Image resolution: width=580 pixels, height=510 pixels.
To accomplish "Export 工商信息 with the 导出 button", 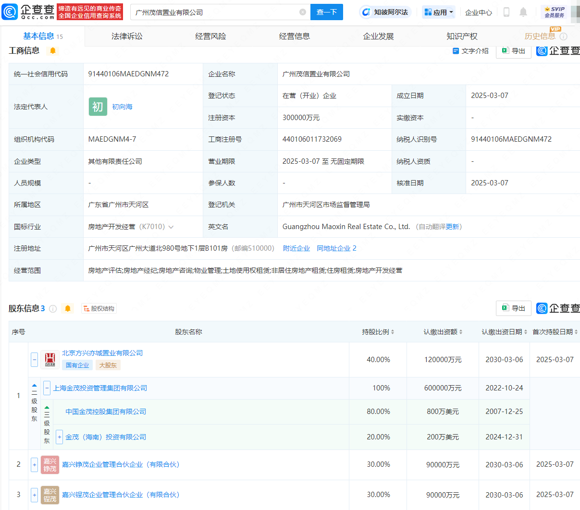I will (514, 50).
